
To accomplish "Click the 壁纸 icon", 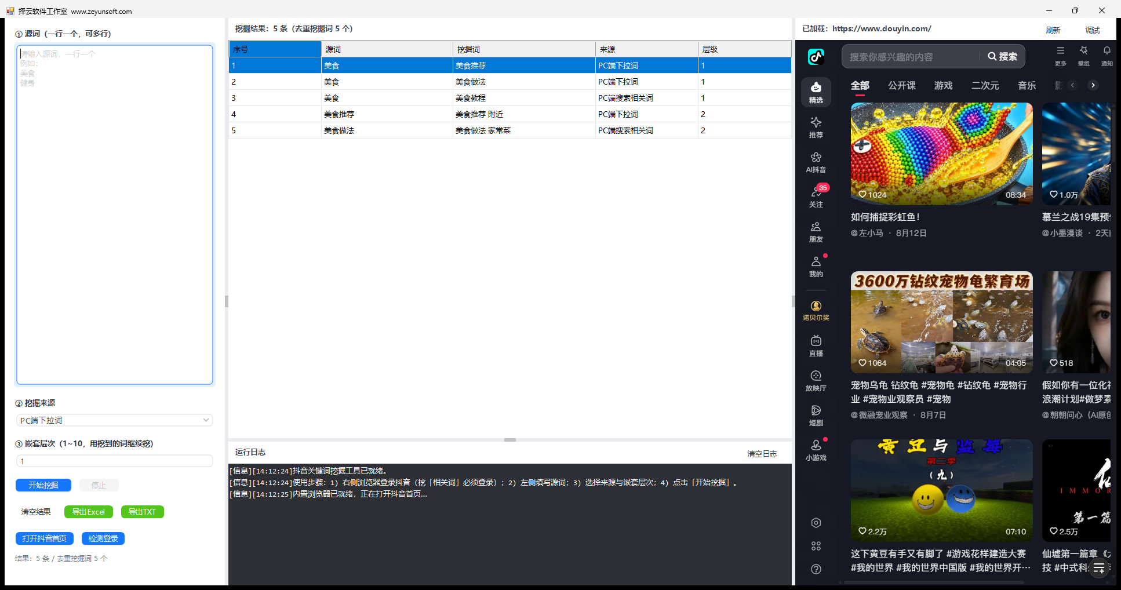I will (x=1084, y=56).
